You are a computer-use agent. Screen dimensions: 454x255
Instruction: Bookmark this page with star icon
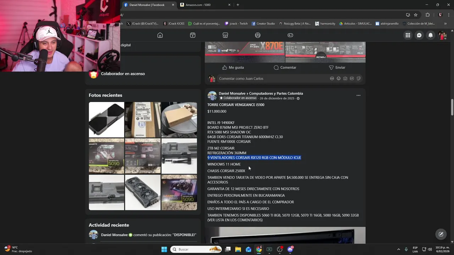click(416, 15)
